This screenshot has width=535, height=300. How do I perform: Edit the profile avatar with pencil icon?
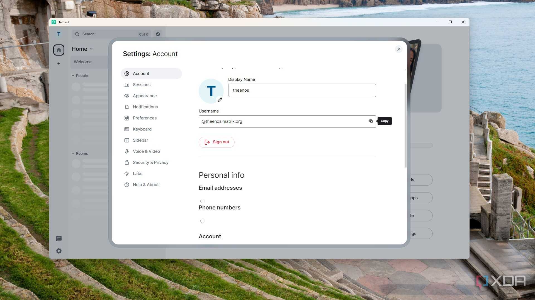(x=220, y=100)
